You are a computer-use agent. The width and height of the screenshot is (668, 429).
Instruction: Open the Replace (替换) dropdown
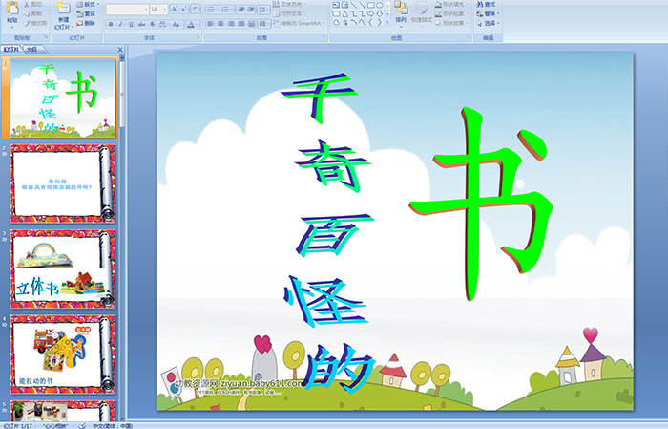[489, 13]
